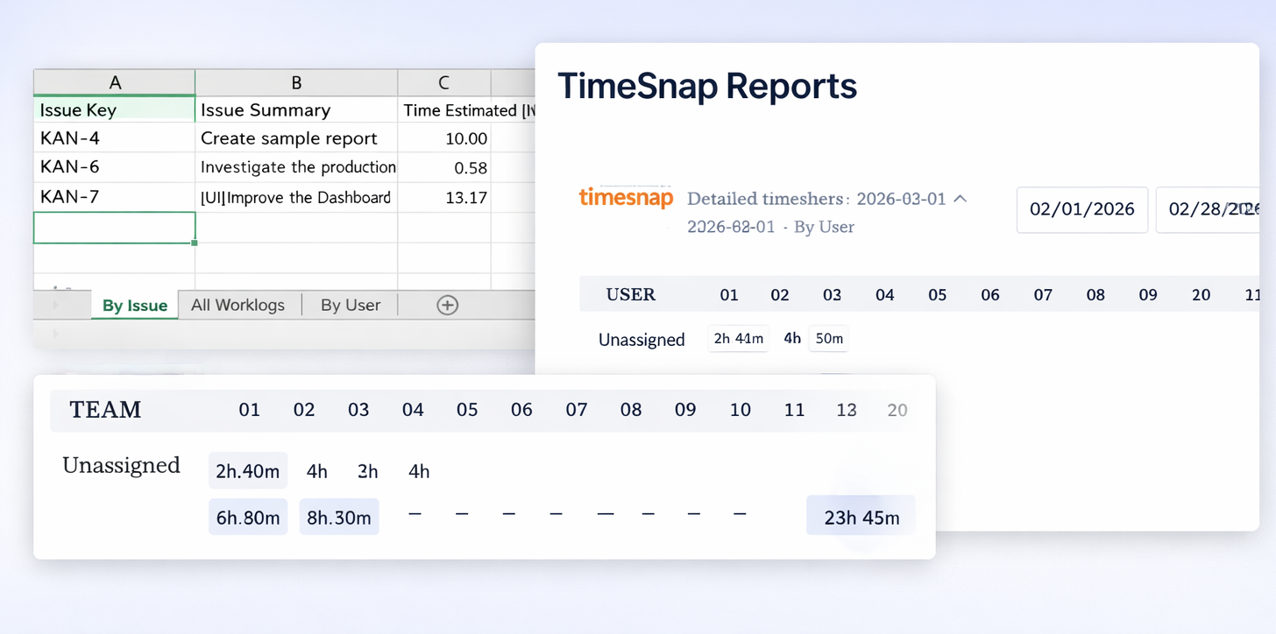Click the orange timesnap logo
Image resolution: width=1276 pixels, height=634 pixels.
[x=626, y=198]
